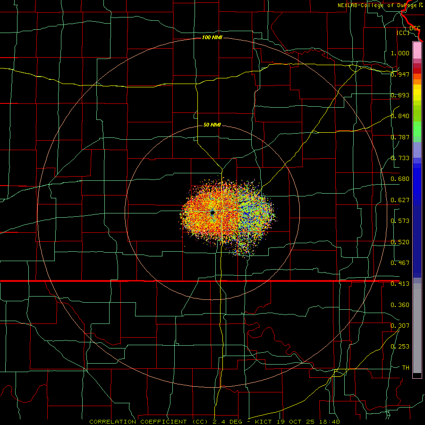Click the black radar site dot at center
Image resolution: width=425 pixels, height=425 pixels.
coord(212,213)
